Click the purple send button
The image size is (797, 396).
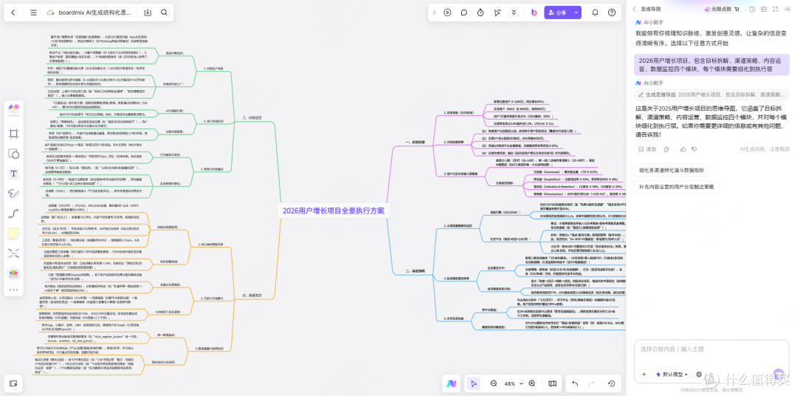pyautogui.click(x=779, y=374)
